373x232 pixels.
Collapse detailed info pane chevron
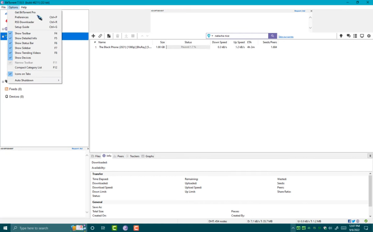(370, 156)
